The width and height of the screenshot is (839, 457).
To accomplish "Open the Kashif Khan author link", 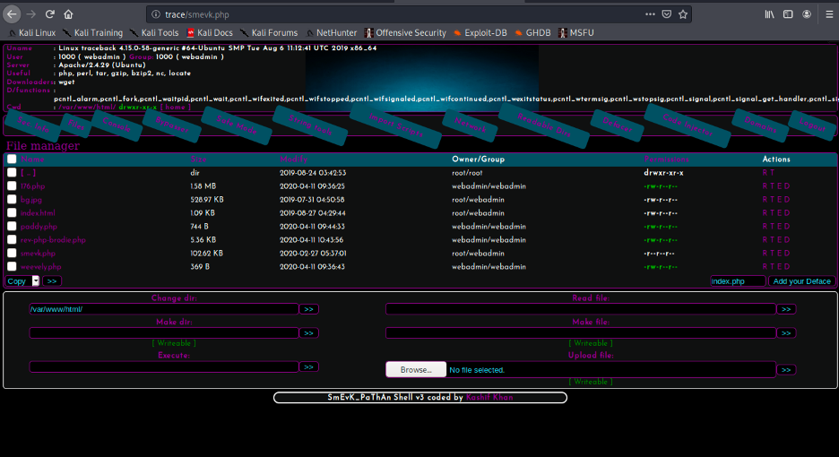I will point(489,398).
